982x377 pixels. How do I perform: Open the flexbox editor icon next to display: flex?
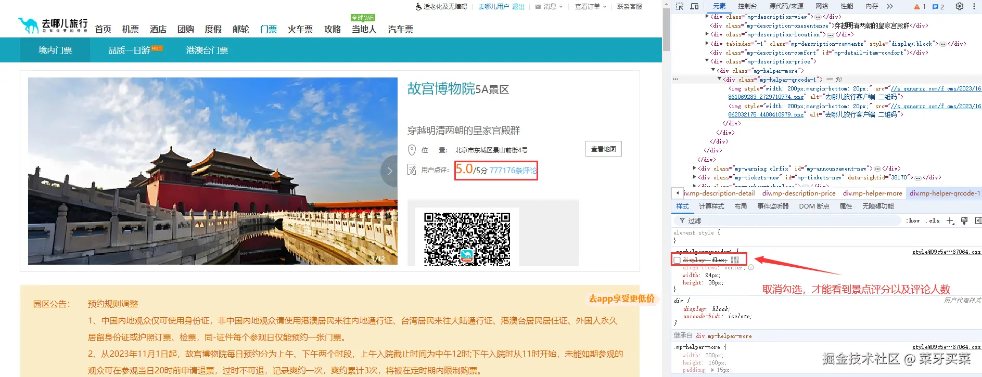coord(735,259)
